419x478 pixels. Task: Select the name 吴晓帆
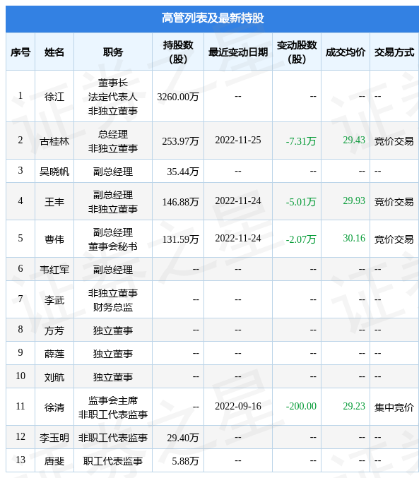(x=54, y=172)
